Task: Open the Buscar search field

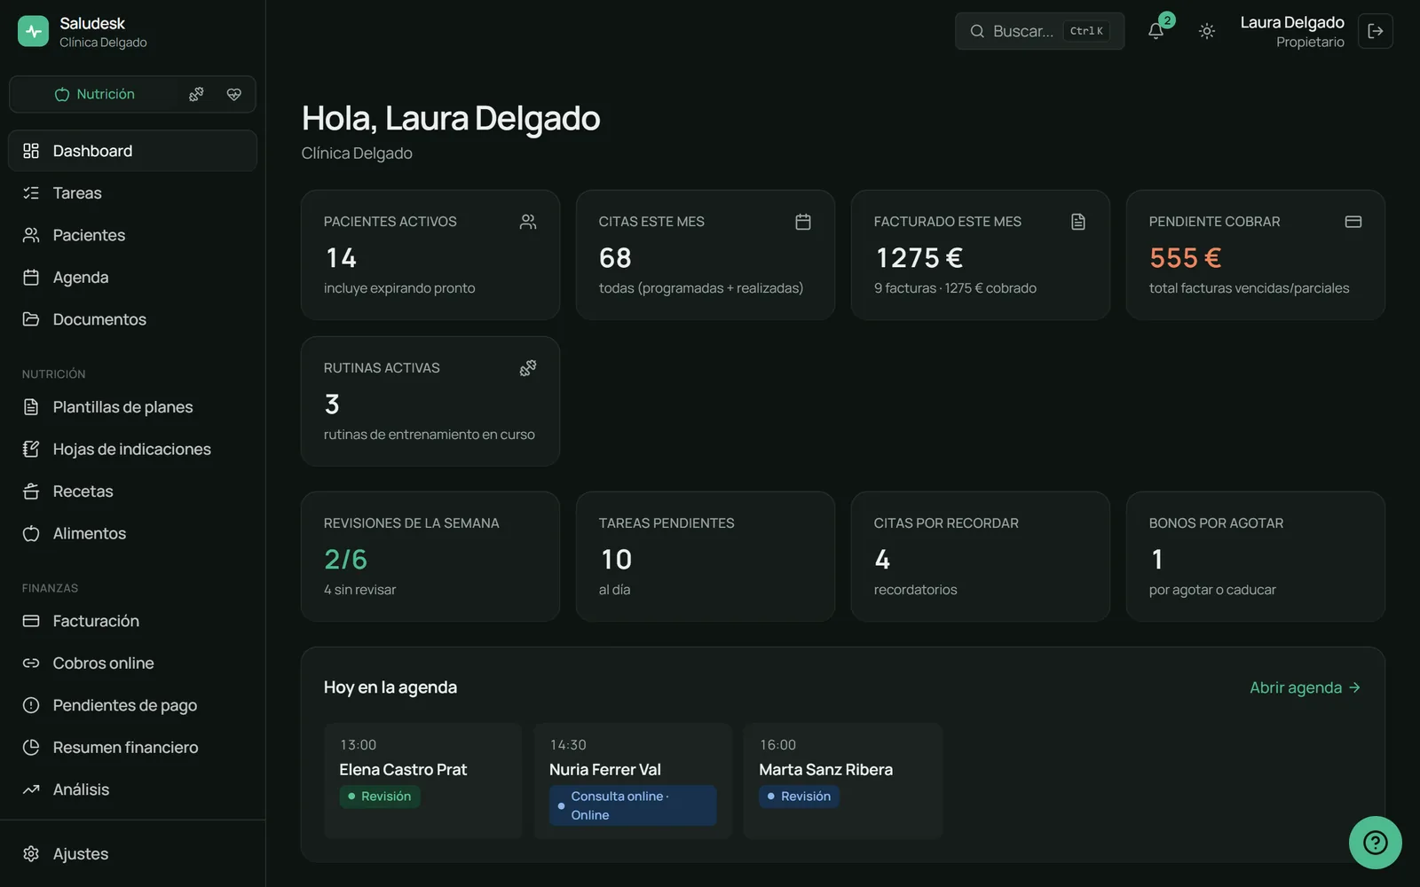Action: pyautogui.click(x=1039, y=31)
